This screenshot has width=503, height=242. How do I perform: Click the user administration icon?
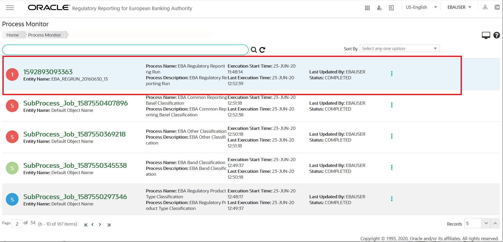click(379, 8)
